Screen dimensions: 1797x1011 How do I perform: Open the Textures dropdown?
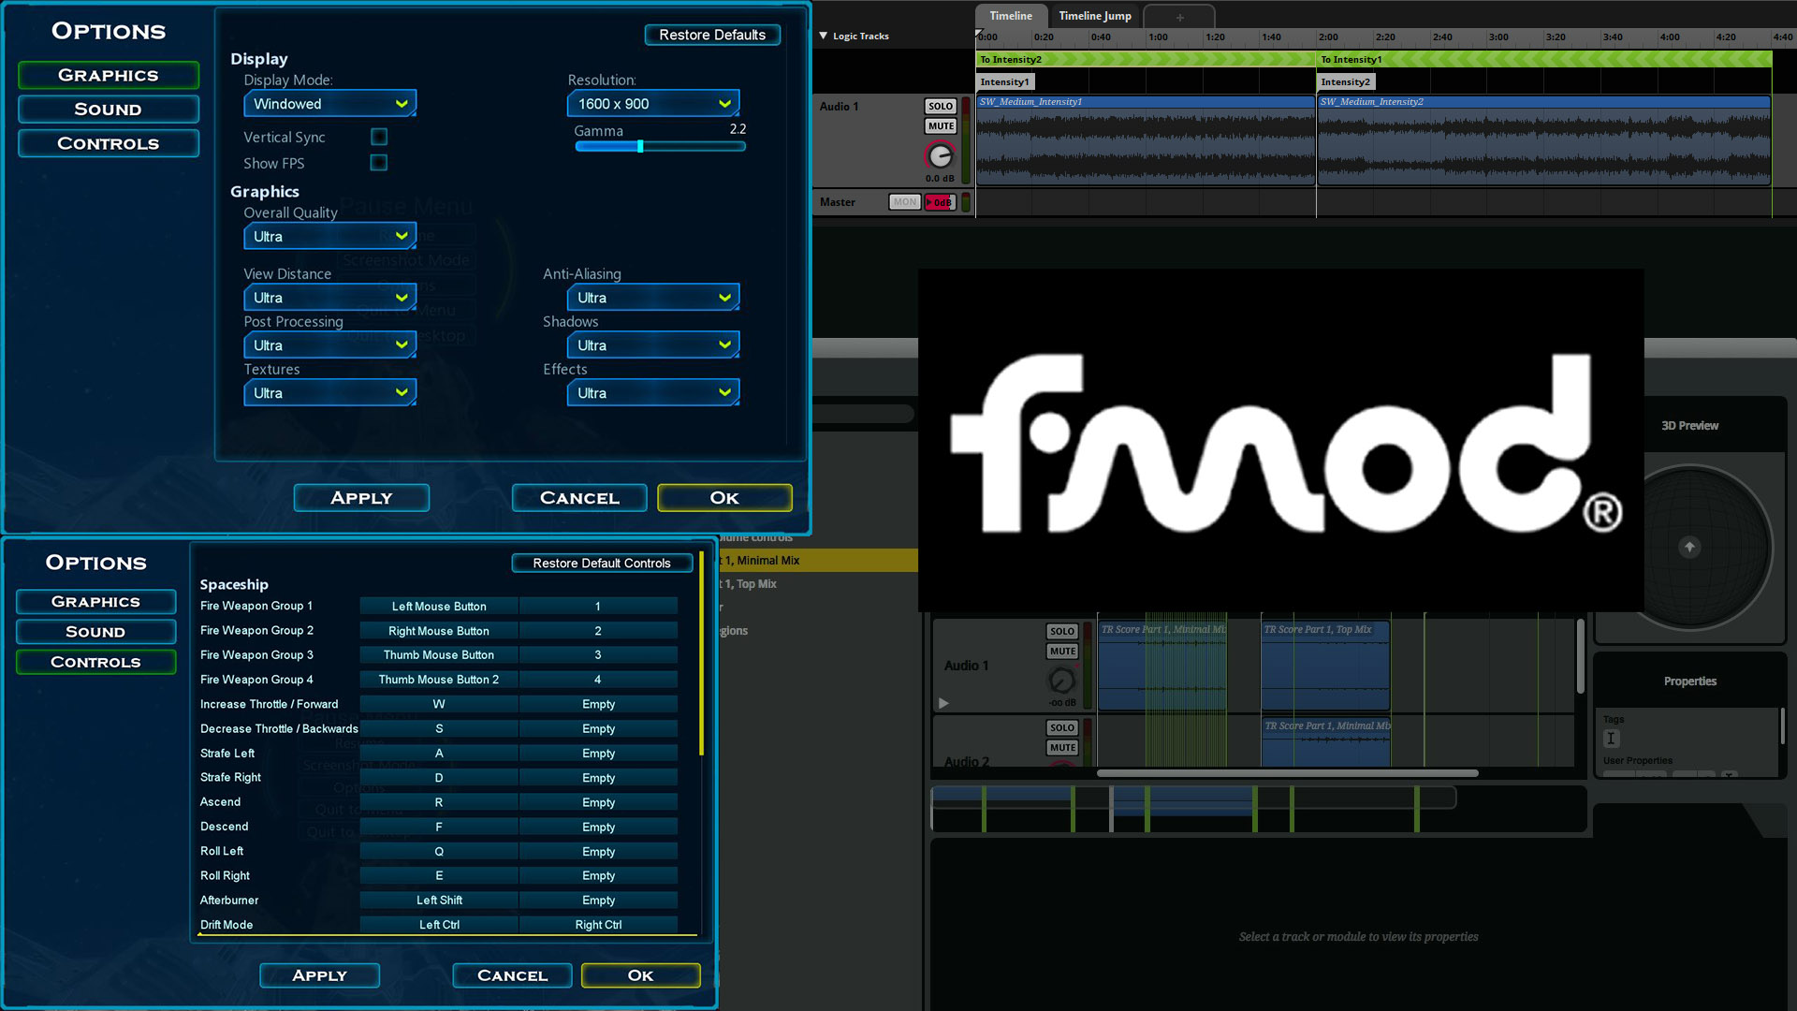tap(329, 393)
